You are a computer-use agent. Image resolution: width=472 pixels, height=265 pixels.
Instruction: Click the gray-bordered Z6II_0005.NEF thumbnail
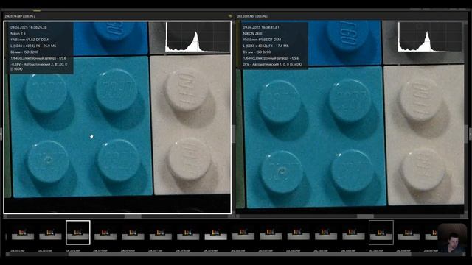(381, 233)
